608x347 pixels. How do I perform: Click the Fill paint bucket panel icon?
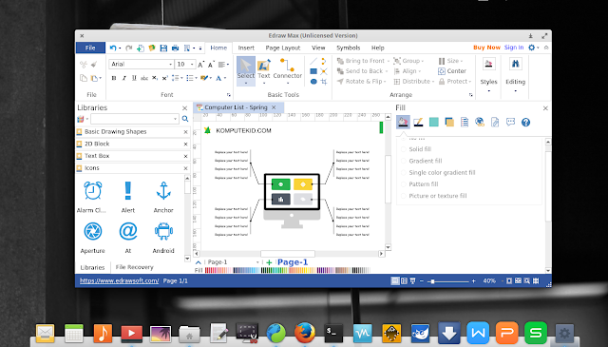tap(403, 123)
